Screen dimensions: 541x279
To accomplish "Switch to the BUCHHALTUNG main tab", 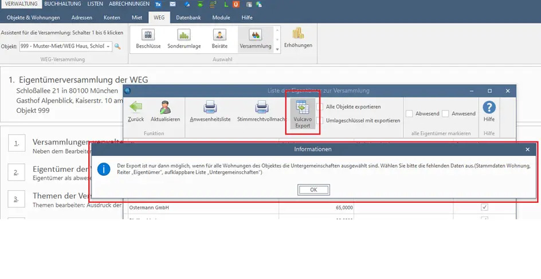I will (62, 4).
